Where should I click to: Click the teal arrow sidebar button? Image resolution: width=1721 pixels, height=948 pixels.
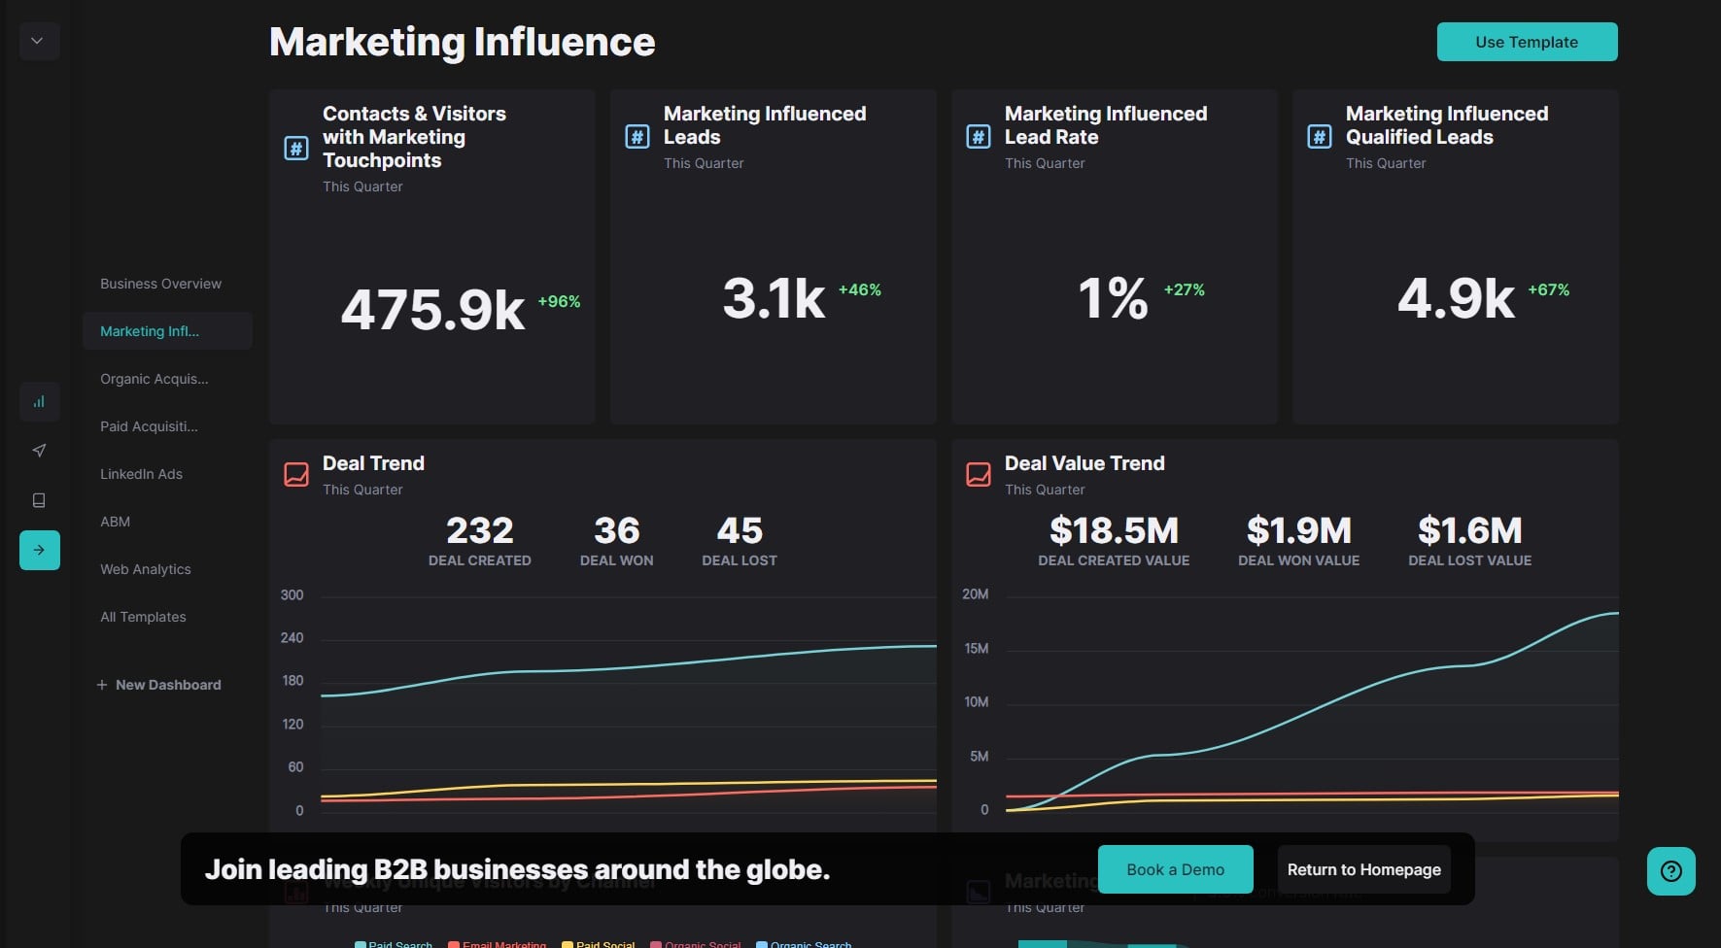tap(39, 550)
